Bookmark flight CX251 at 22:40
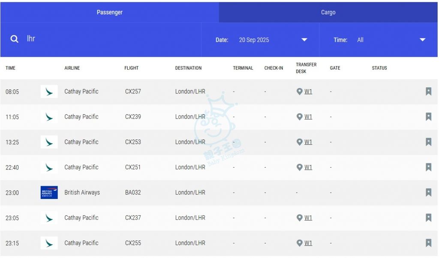439x258 pixels. click(428, 167)
